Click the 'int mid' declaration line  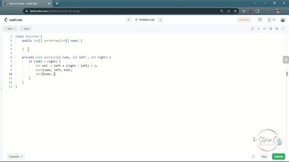pos(66,66)
